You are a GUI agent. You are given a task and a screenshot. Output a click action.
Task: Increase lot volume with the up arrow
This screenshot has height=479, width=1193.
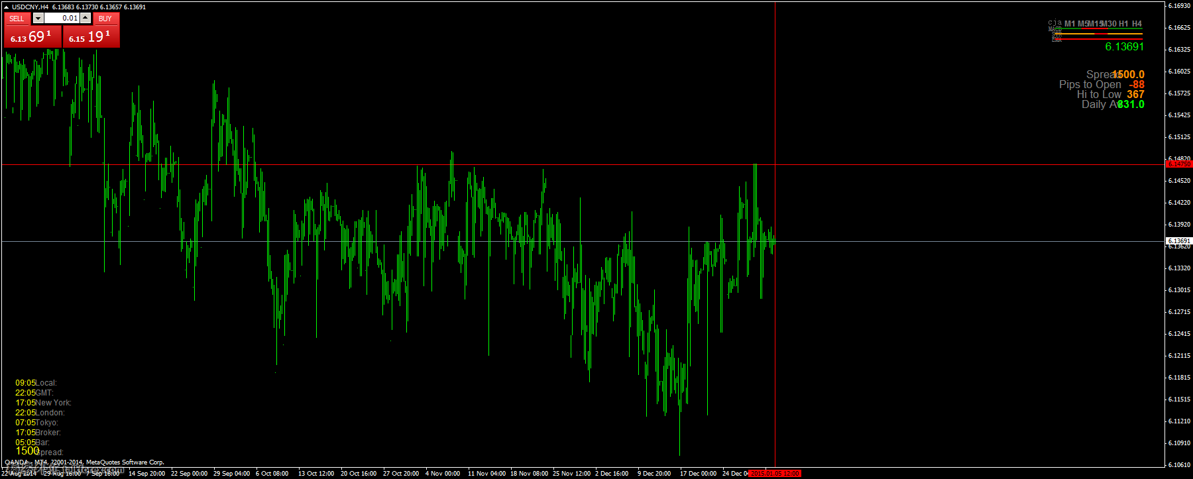click(85, 19)
